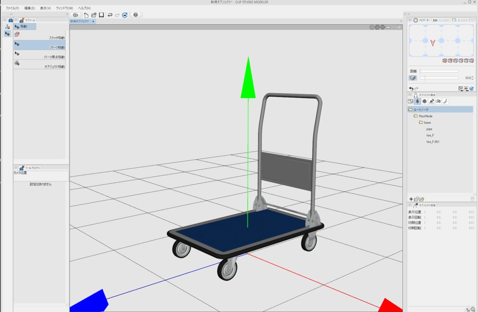Select the material sphere icon in オブジェクト構成 panel
478x312 pixels.
(425, 101)
